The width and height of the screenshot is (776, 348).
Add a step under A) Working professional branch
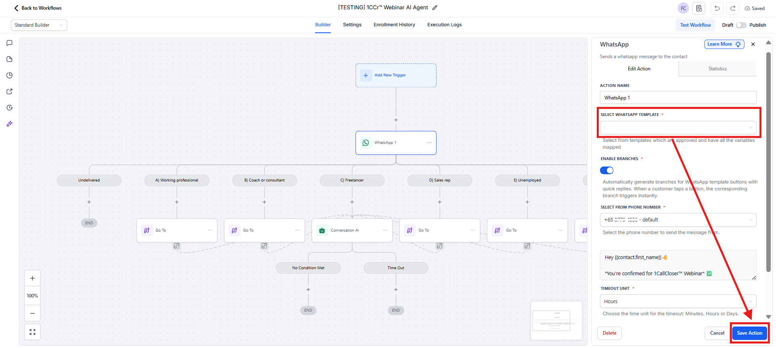177,202
